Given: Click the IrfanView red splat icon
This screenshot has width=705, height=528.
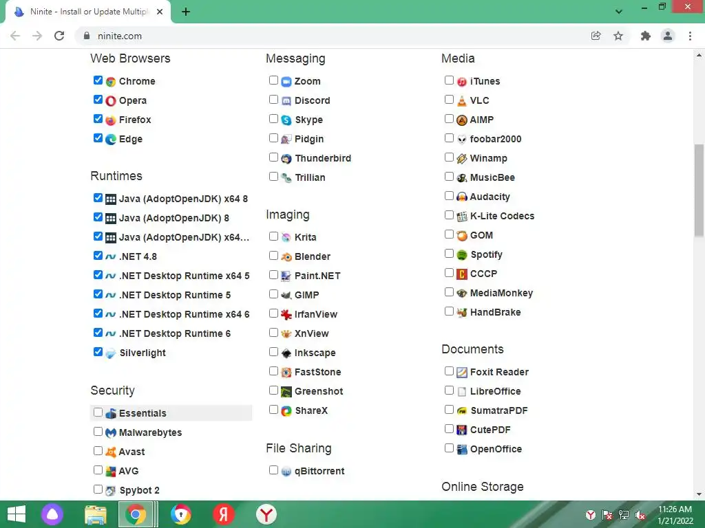Looking at the screenshot, I should [286, 315].
